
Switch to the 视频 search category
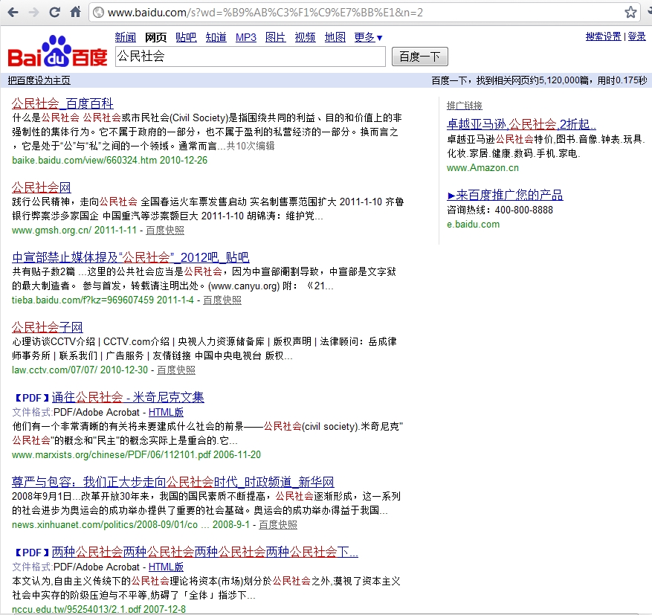click(x=305, y=37)
